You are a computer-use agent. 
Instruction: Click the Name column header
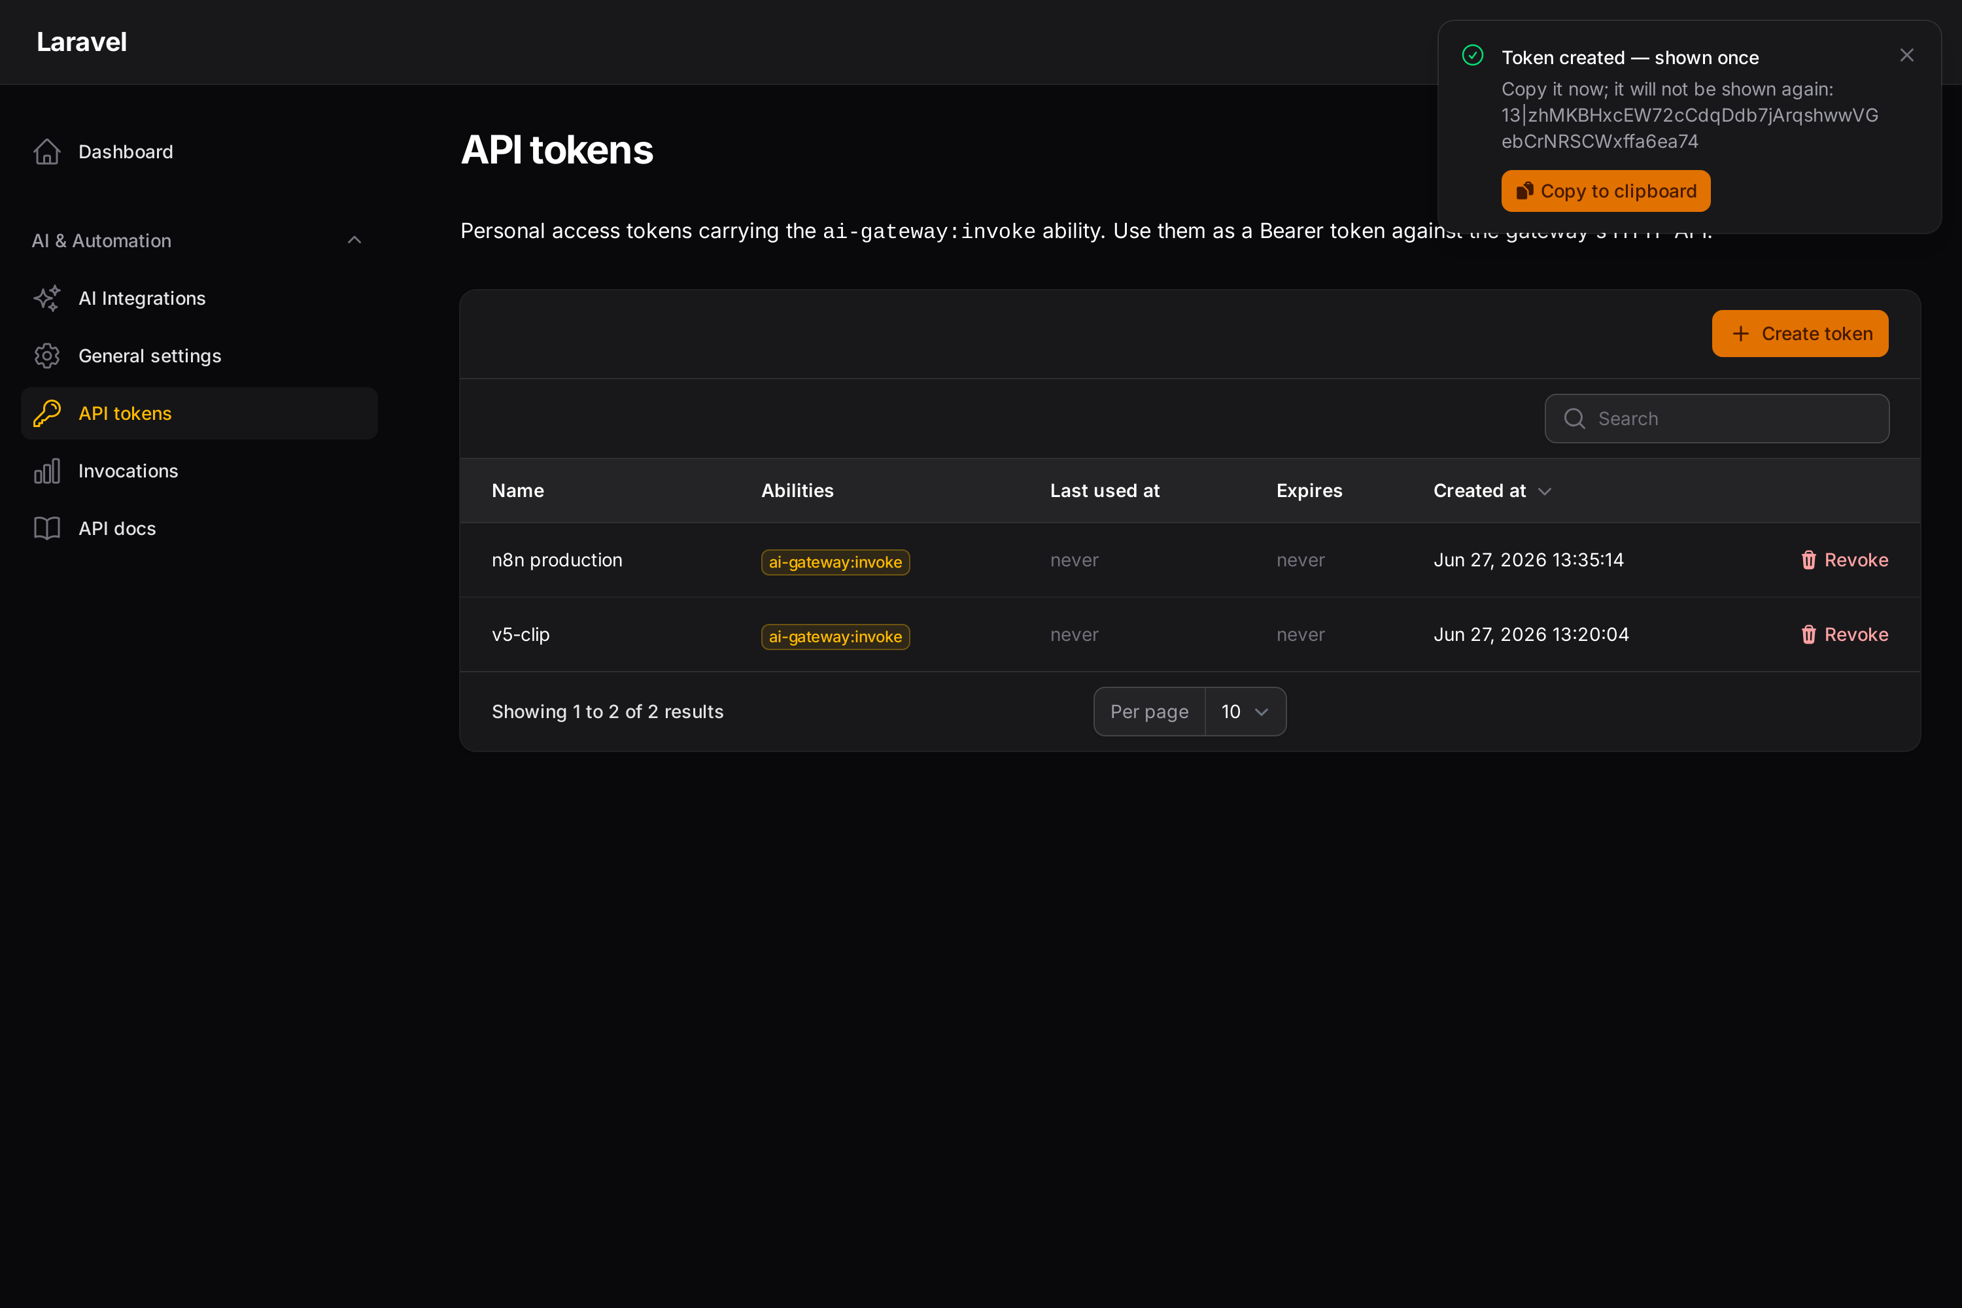pos(518,490)
